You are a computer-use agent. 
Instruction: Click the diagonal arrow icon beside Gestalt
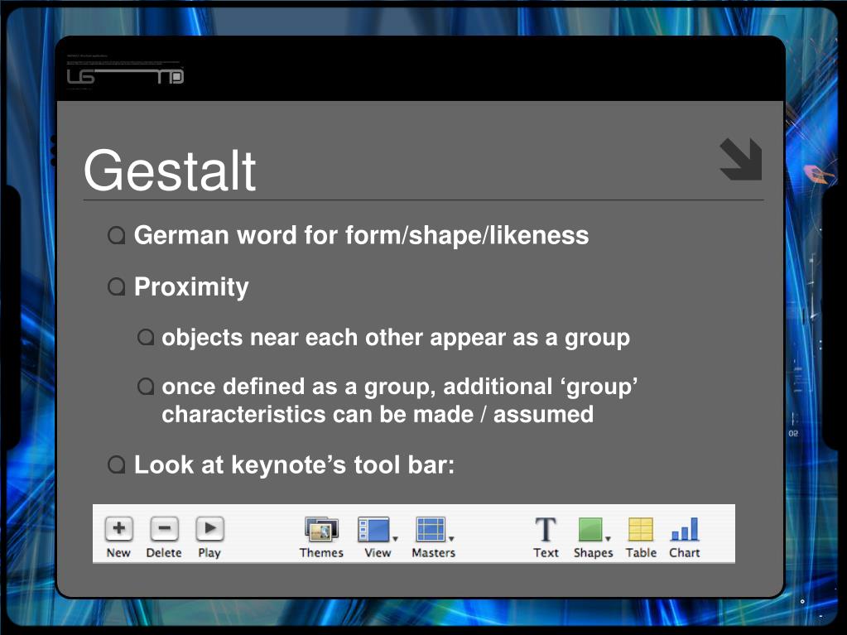(x=740, y=159)
